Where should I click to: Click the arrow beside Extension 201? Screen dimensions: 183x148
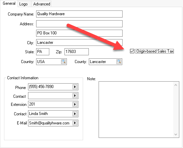coord(75,104)
